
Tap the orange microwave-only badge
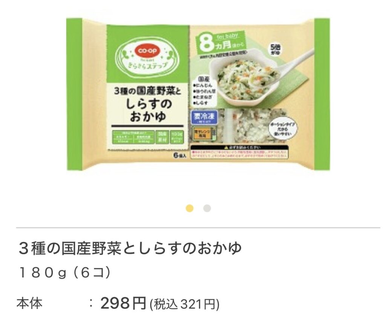tap(203, 134)
